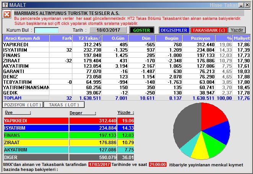Screen dimensions: 253x174
Task: Switch to POZISYON ( LOT ) tab
Action: click(x=23, y=105)
